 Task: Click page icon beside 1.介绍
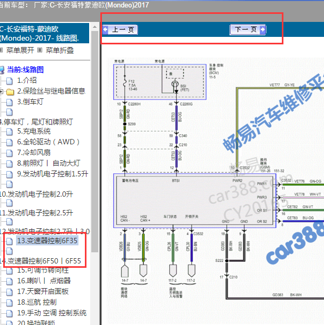(x=9, y=81)
